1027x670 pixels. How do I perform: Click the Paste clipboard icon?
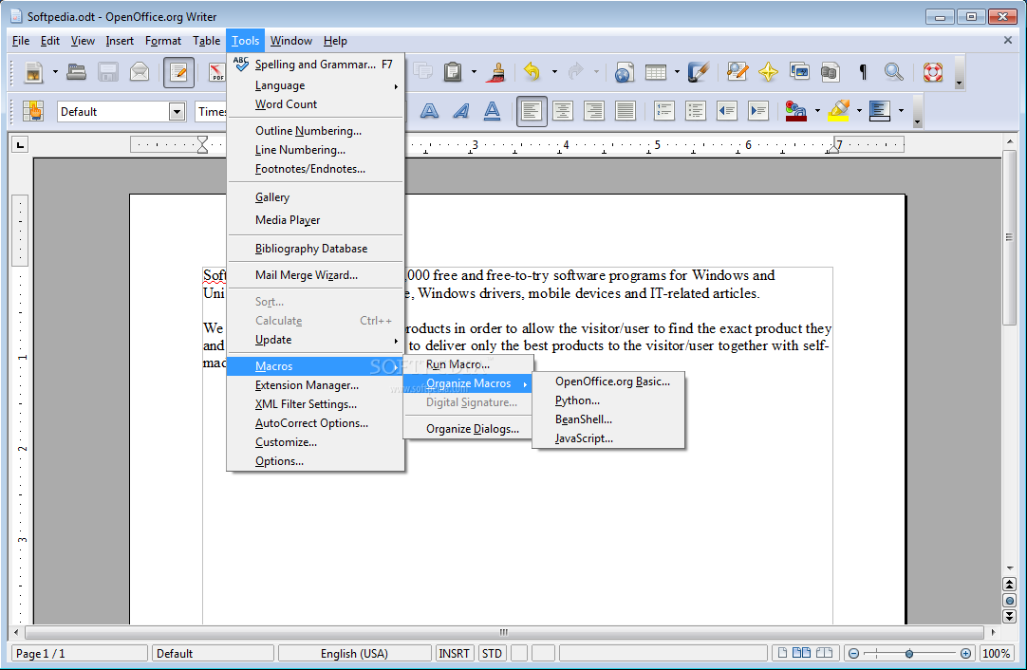pyautogui.click(x=453, y=72)
